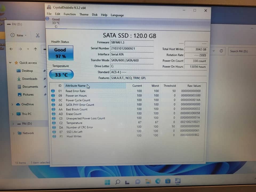Click the Raw Values column header
This screenshot has height=192, width=256.
click(x=194, y=86)
